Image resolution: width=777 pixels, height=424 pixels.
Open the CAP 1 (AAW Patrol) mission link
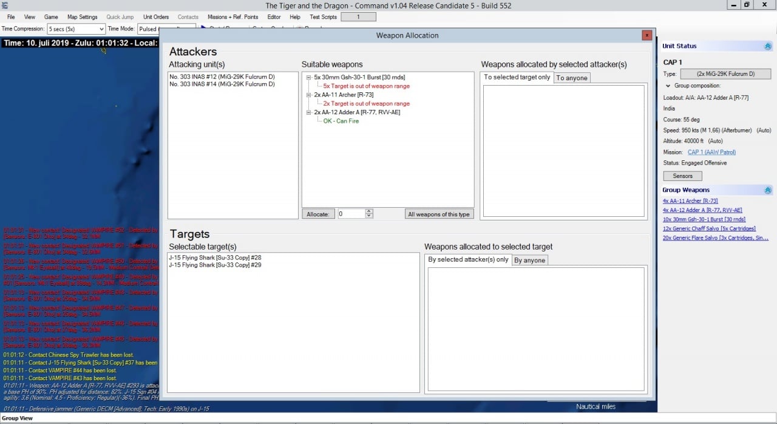[711, 152]
